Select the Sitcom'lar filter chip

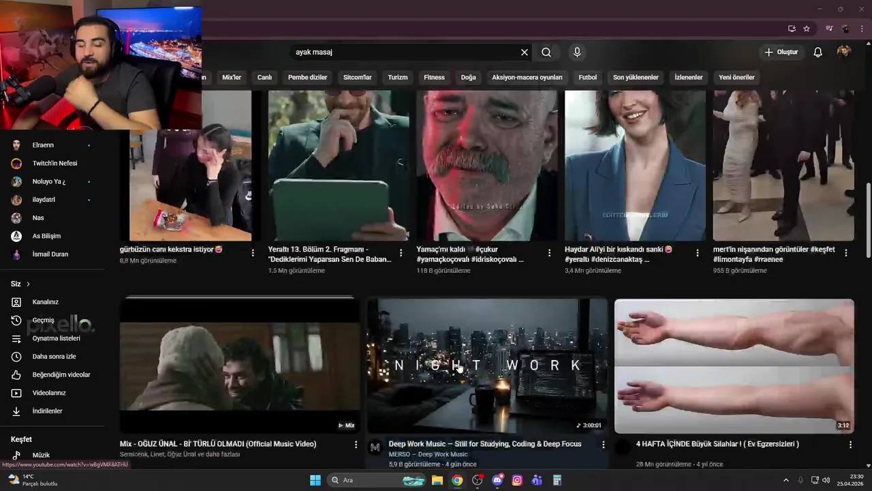(357, 77)
